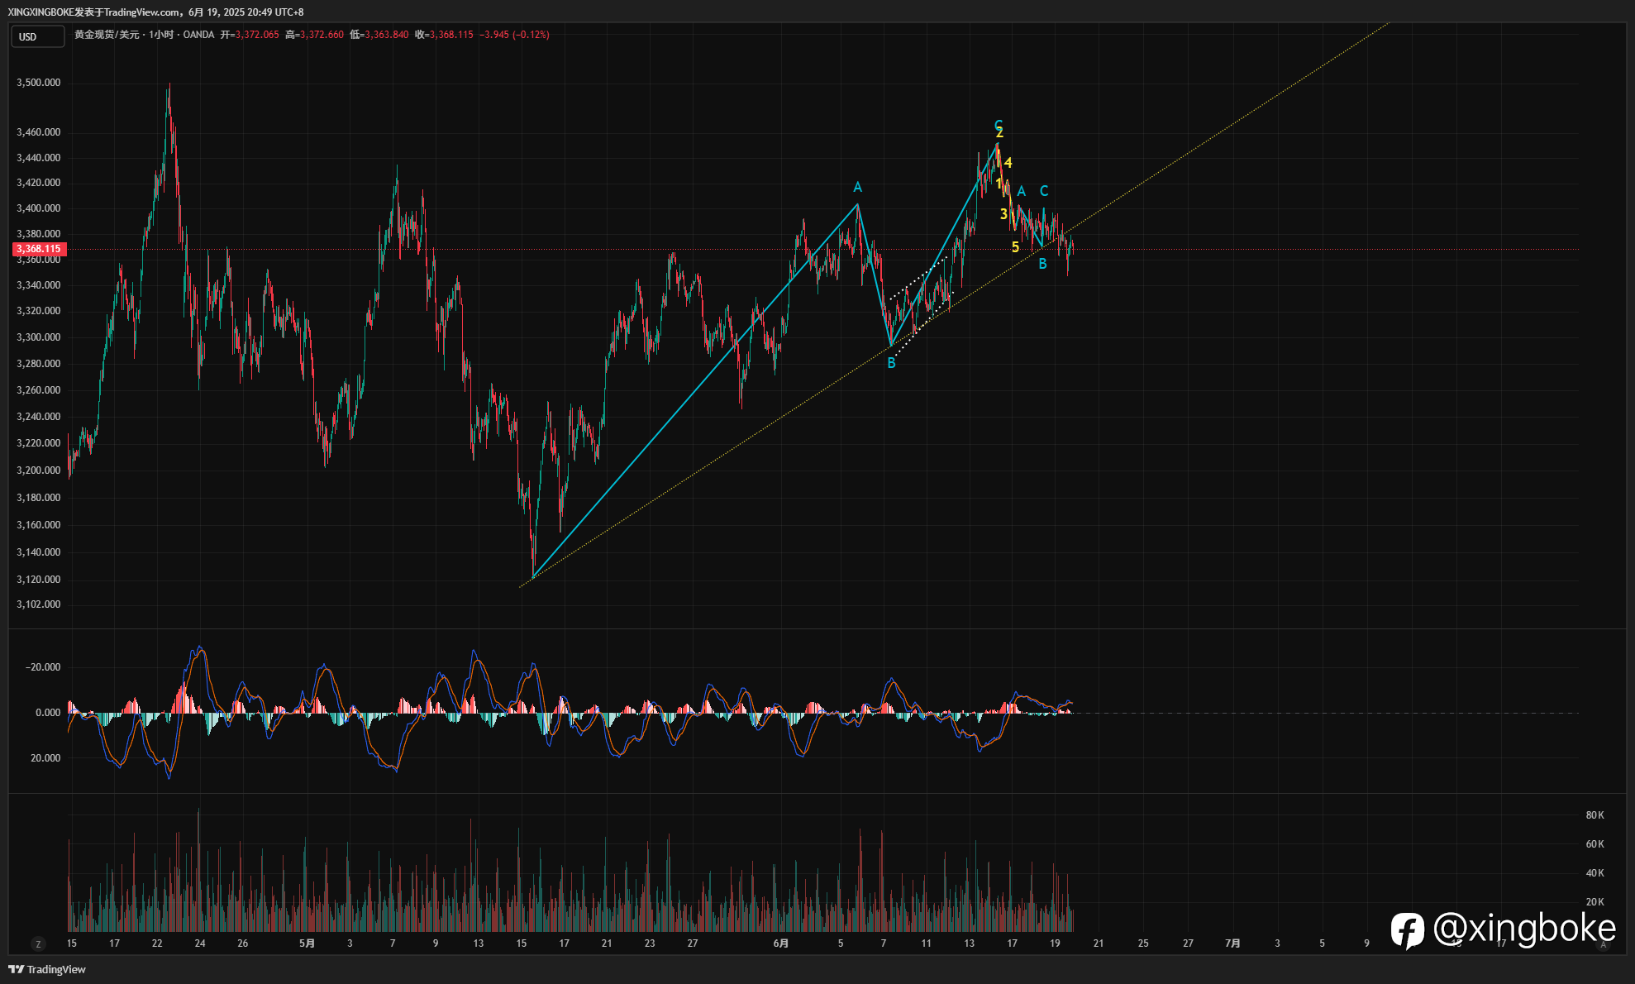Select the cyan B label near June 7
This screenshot has width=1635, height=984.
(891, 363)
